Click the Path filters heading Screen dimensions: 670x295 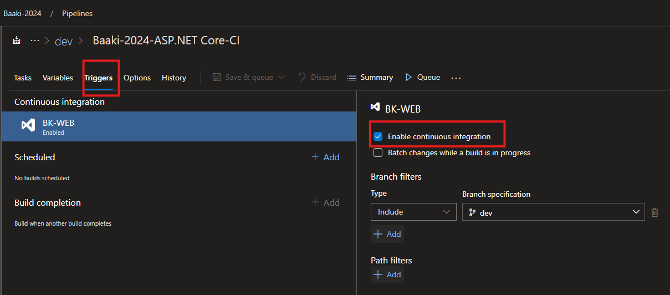[391, 260]
